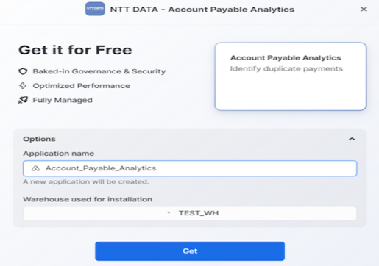Click the lightning bolt Optimized Performance icon

23,85
